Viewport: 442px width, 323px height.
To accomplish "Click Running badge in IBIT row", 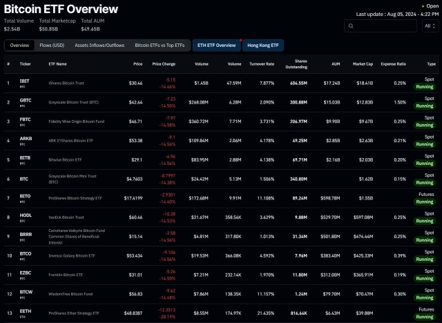I will pyautogui.click(x=425, y=87).
